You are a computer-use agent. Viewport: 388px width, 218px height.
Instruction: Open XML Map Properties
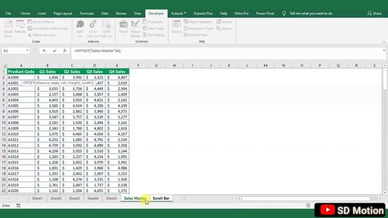pos(198,22)
